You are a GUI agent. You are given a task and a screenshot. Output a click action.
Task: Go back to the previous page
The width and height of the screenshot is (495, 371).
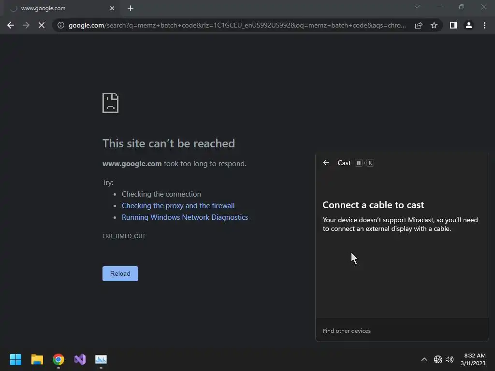[x=11, y=25]
